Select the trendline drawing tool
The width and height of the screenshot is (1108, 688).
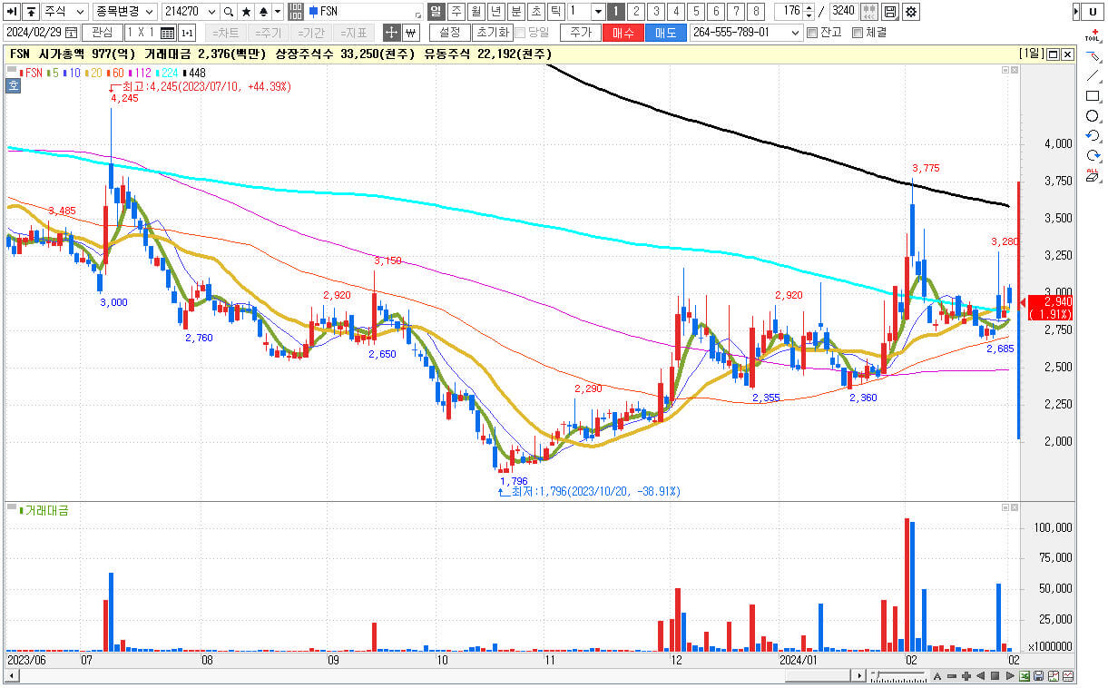[x=1092, y=74]
